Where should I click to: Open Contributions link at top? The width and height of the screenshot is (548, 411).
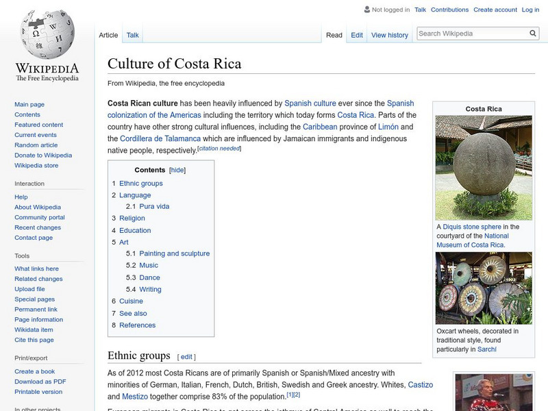coord(449,10)
